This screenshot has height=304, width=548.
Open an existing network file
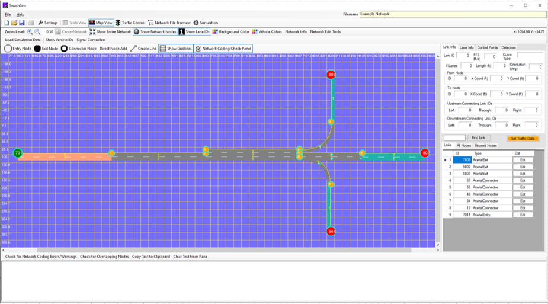14,23
